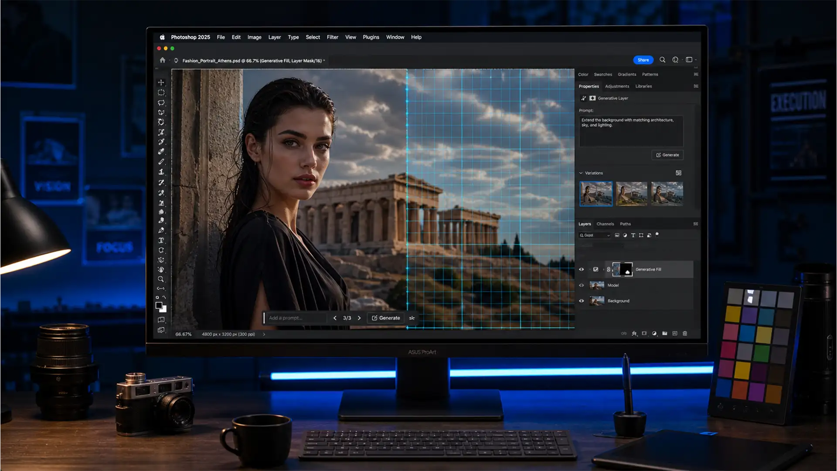This screenshot has height=471, width=837.
Task: Click the blue Share button
Action: 643,60
